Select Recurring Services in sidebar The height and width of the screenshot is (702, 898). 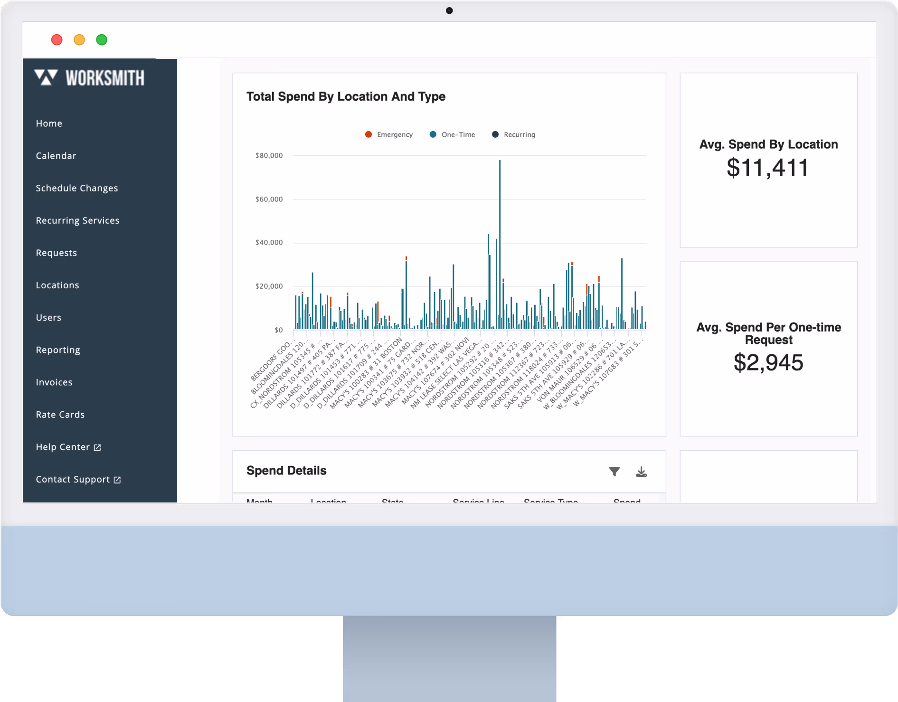pyautogui.click(x=77, y=220)
